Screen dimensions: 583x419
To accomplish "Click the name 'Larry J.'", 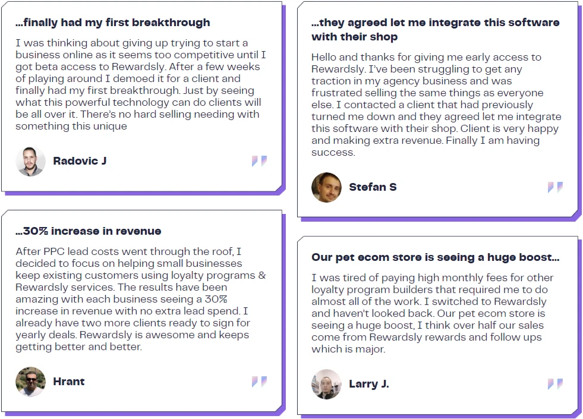I will (x=368, y=384).
